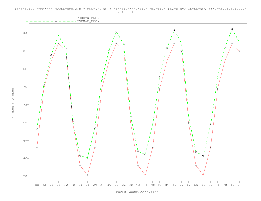This screenshot has width=261, height=201.
Task: Select O_MEAN plus marker at hour 69 minimum
Action: 203,175
